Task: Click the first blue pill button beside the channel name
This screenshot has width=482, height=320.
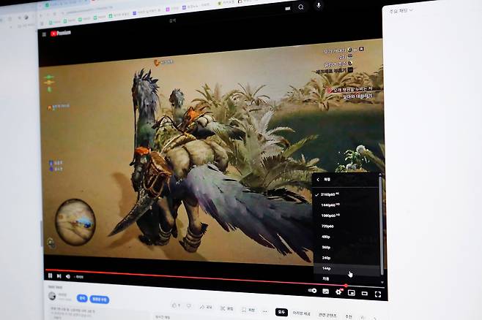Action: [x=82, y=298]
